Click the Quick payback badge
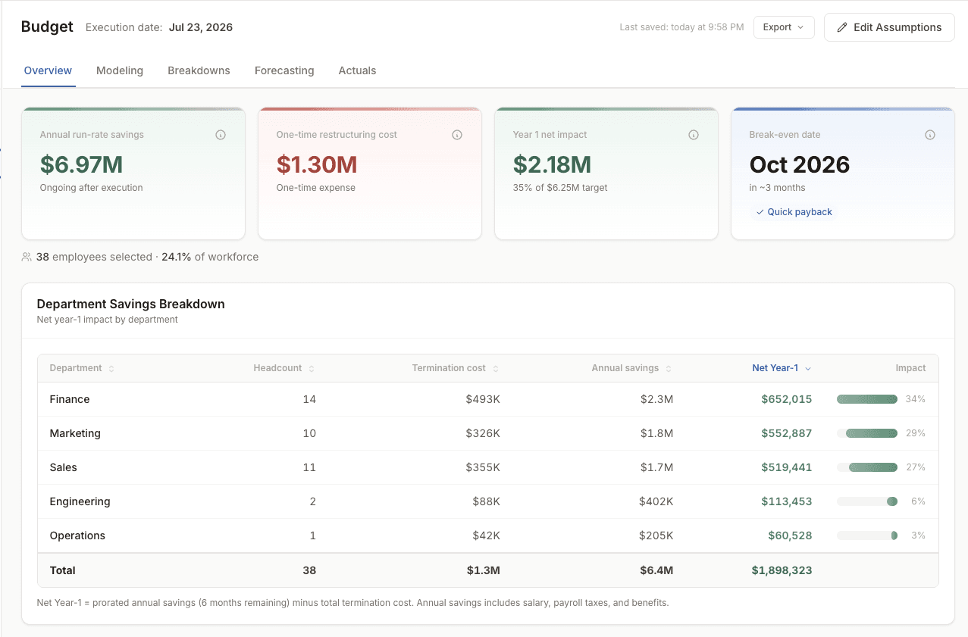This screenshot has height=637, width=968. point(794,212)
